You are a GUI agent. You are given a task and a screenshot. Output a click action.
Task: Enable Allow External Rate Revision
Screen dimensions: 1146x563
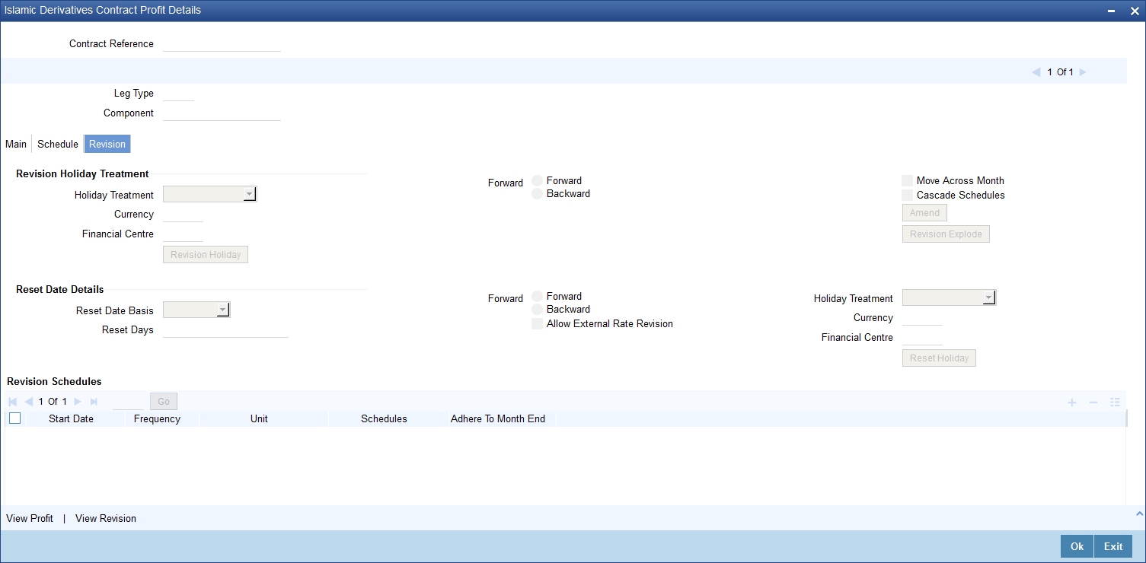(538, 324)
